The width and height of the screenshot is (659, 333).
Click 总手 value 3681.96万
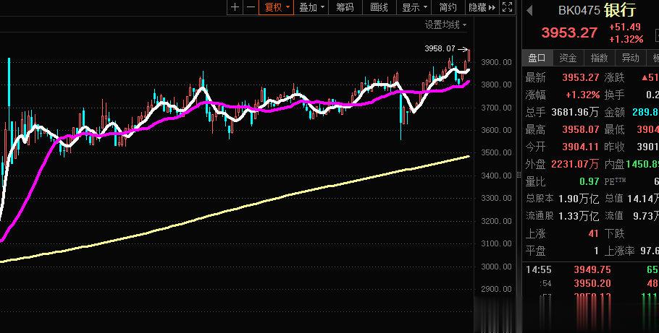pyautogui.click(x=575, y=113)
